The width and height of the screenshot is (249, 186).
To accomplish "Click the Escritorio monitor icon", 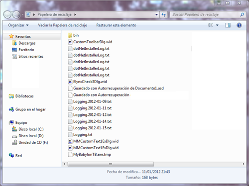I will tap(14, 50).
